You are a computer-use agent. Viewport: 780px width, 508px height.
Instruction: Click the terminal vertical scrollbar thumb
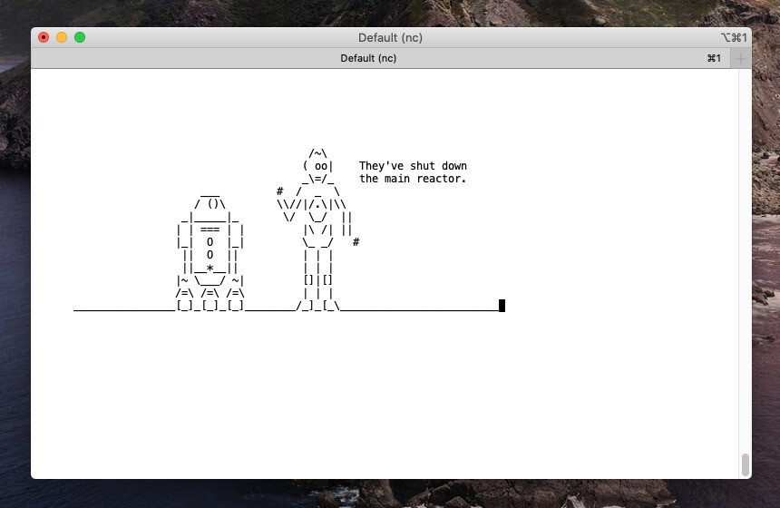(x=746, y=464)
